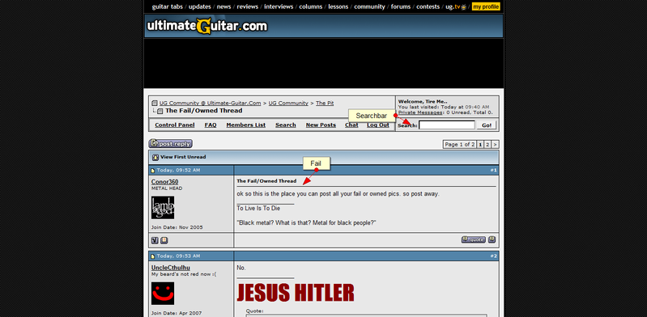Click the post status icon beside Today, 09:53 AM
This screenshot has width=647, height=317.
coord(153,256)
